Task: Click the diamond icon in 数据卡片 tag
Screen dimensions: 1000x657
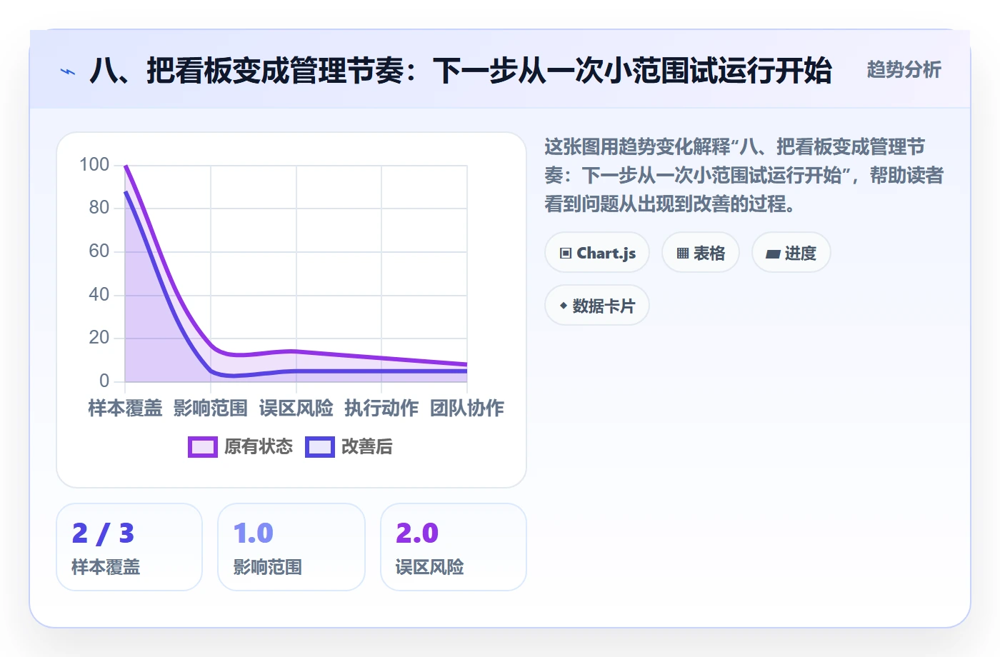Action: pos(564,306)
